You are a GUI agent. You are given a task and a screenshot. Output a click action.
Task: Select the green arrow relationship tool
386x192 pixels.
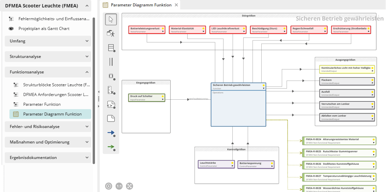tap(111, 147)
